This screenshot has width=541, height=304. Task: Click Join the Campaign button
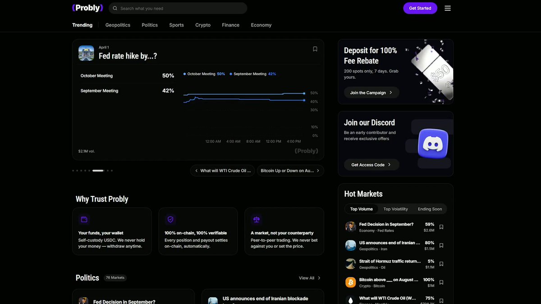[371, 93]
